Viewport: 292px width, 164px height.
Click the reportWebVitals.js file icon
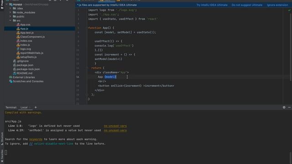click(x=18, y=53)
